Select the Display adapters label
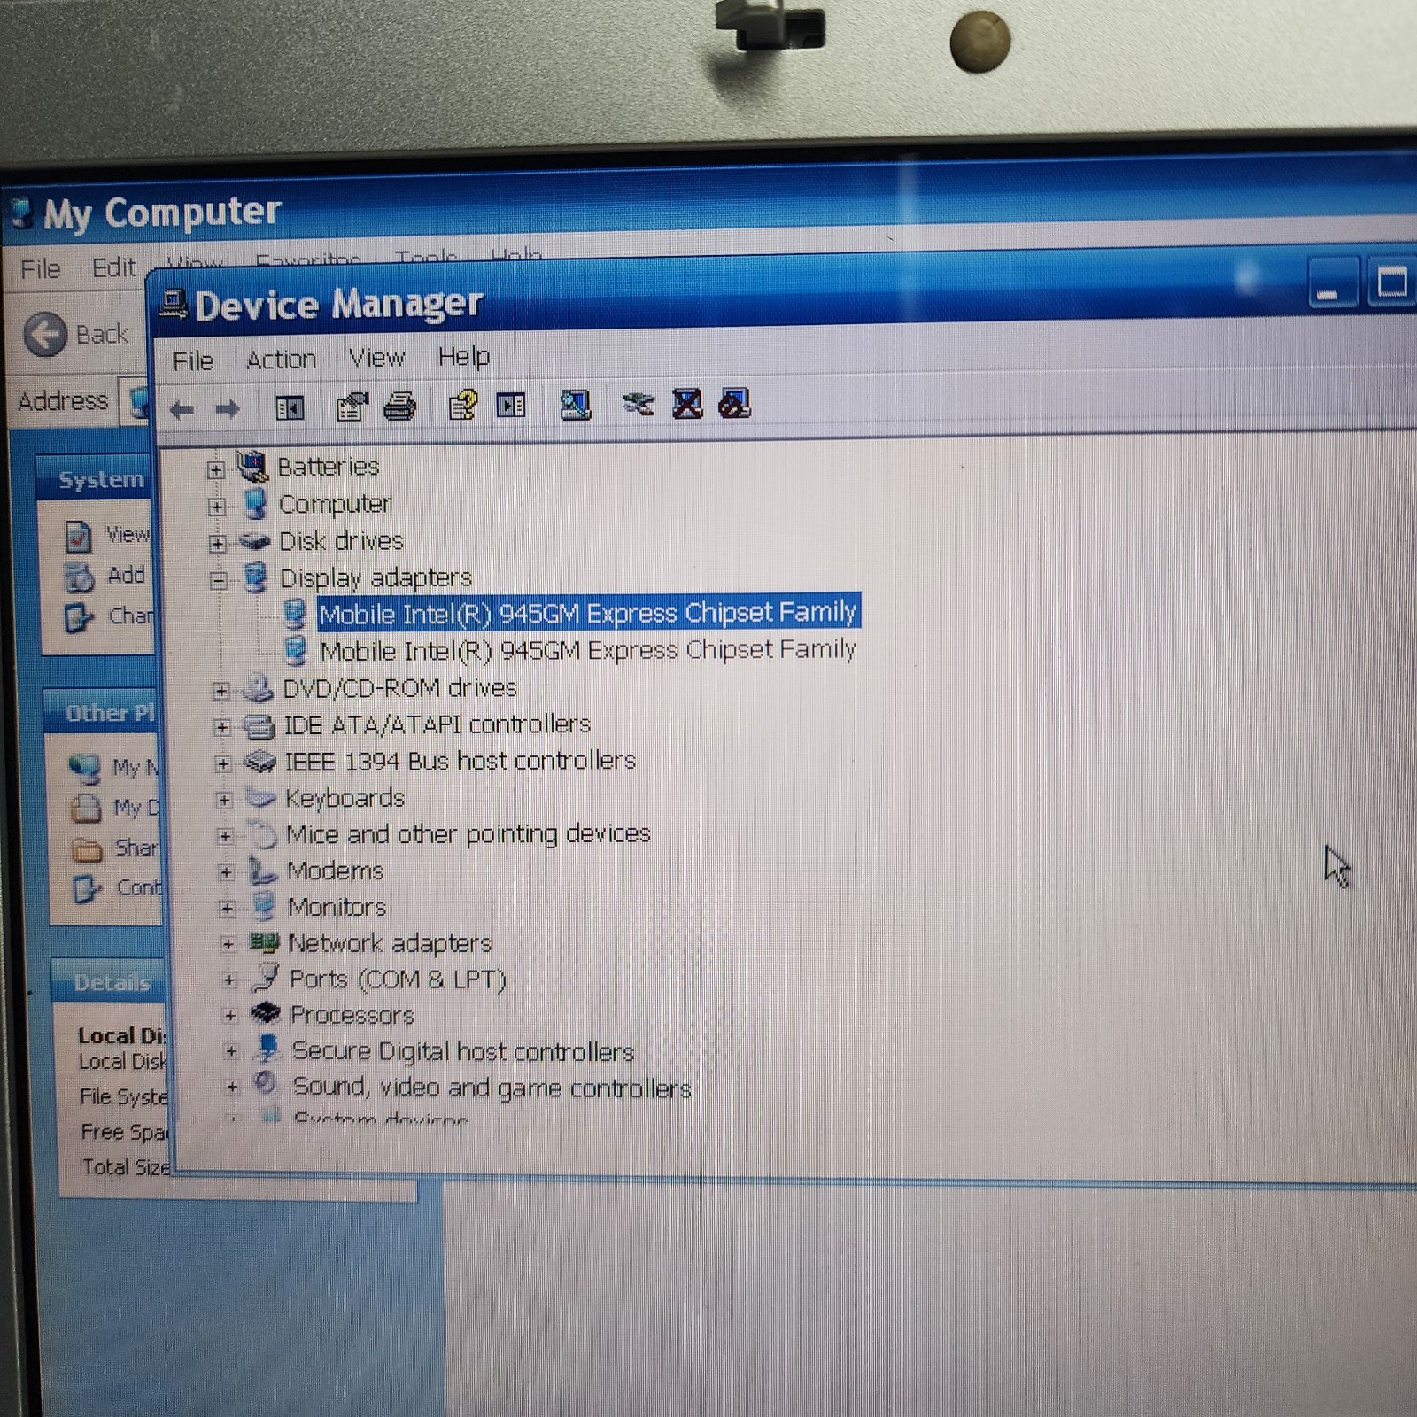The image size is (1417, 1417). (x=376, y=578)
